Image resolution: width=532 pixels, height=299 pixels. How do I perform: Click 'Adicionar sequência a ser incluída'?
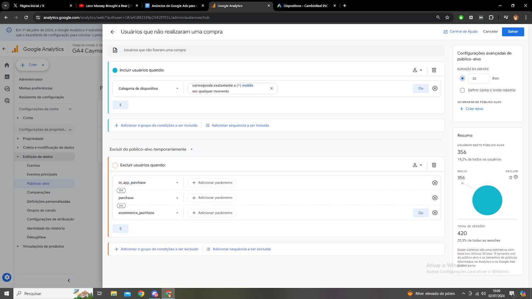[x=237, y=126]
